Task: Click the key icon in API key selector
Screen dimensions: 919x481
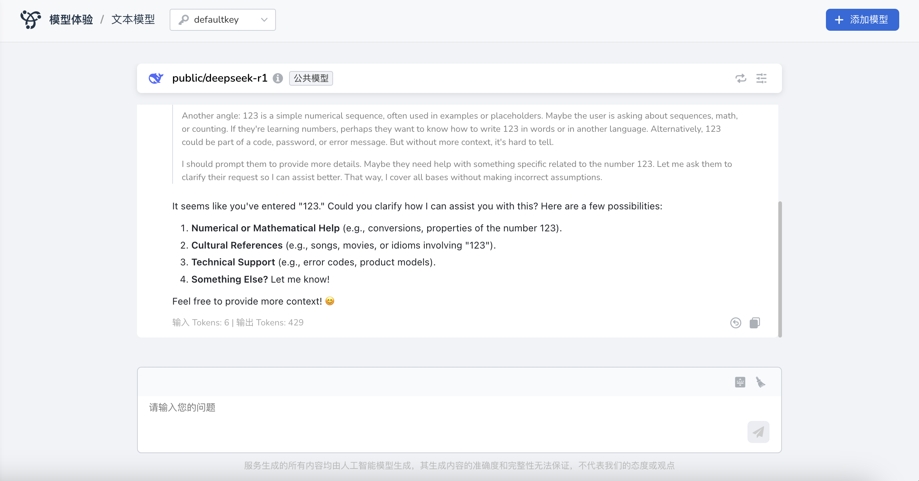Action: [x=184, y=20]
